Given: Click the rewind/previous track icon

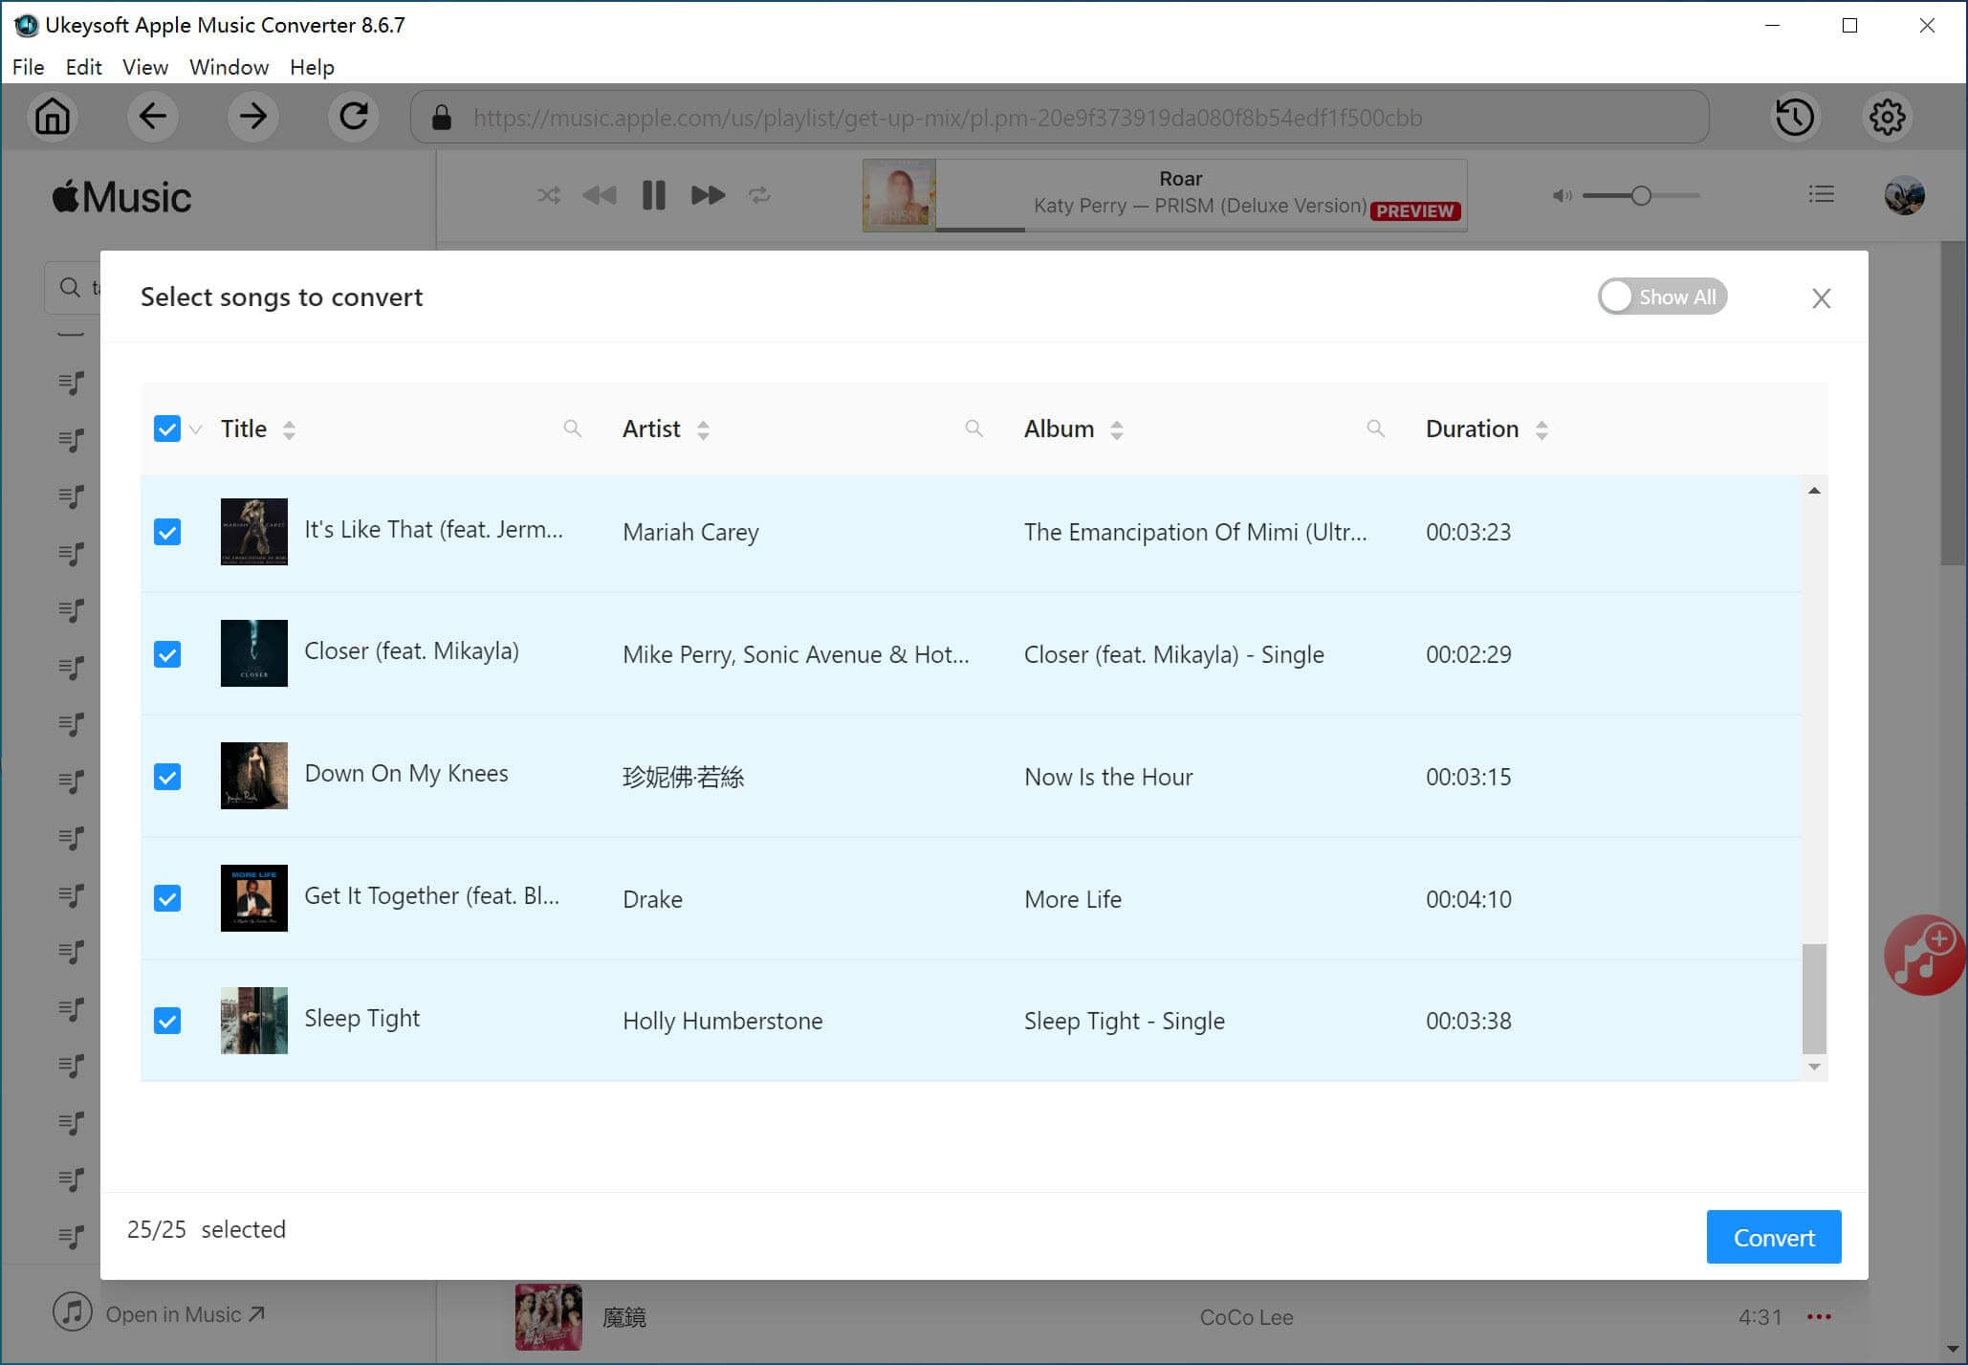Looking at the screenshot, I should (600, 194).
